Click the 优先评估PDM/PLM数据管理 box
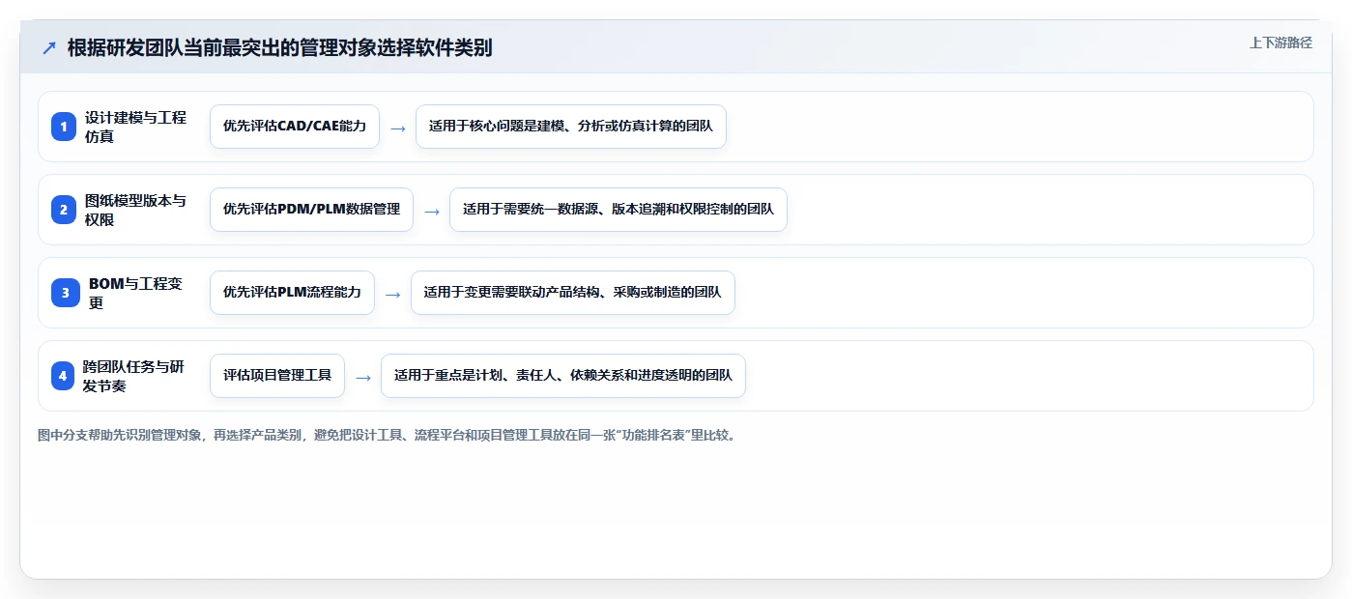Viewport: 1352px width, 599px height. tap(311, 210)
